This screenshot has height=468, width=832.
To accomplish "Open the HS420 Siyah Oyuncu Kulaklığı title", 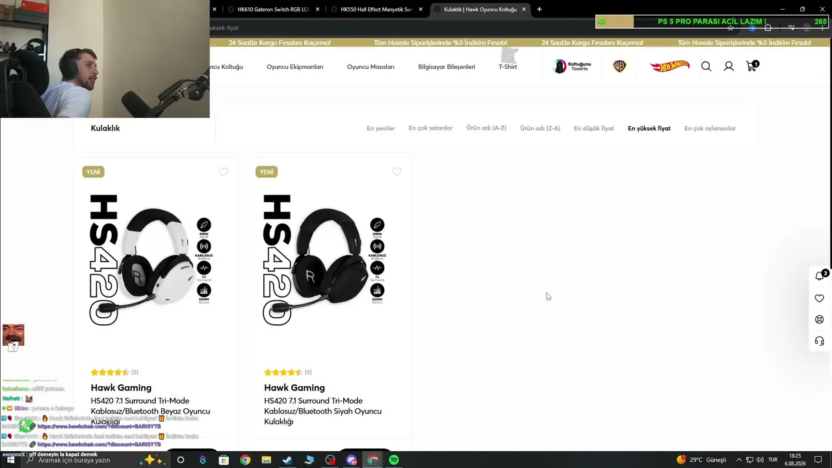I will pyautogui.click(x=322, y=411).
